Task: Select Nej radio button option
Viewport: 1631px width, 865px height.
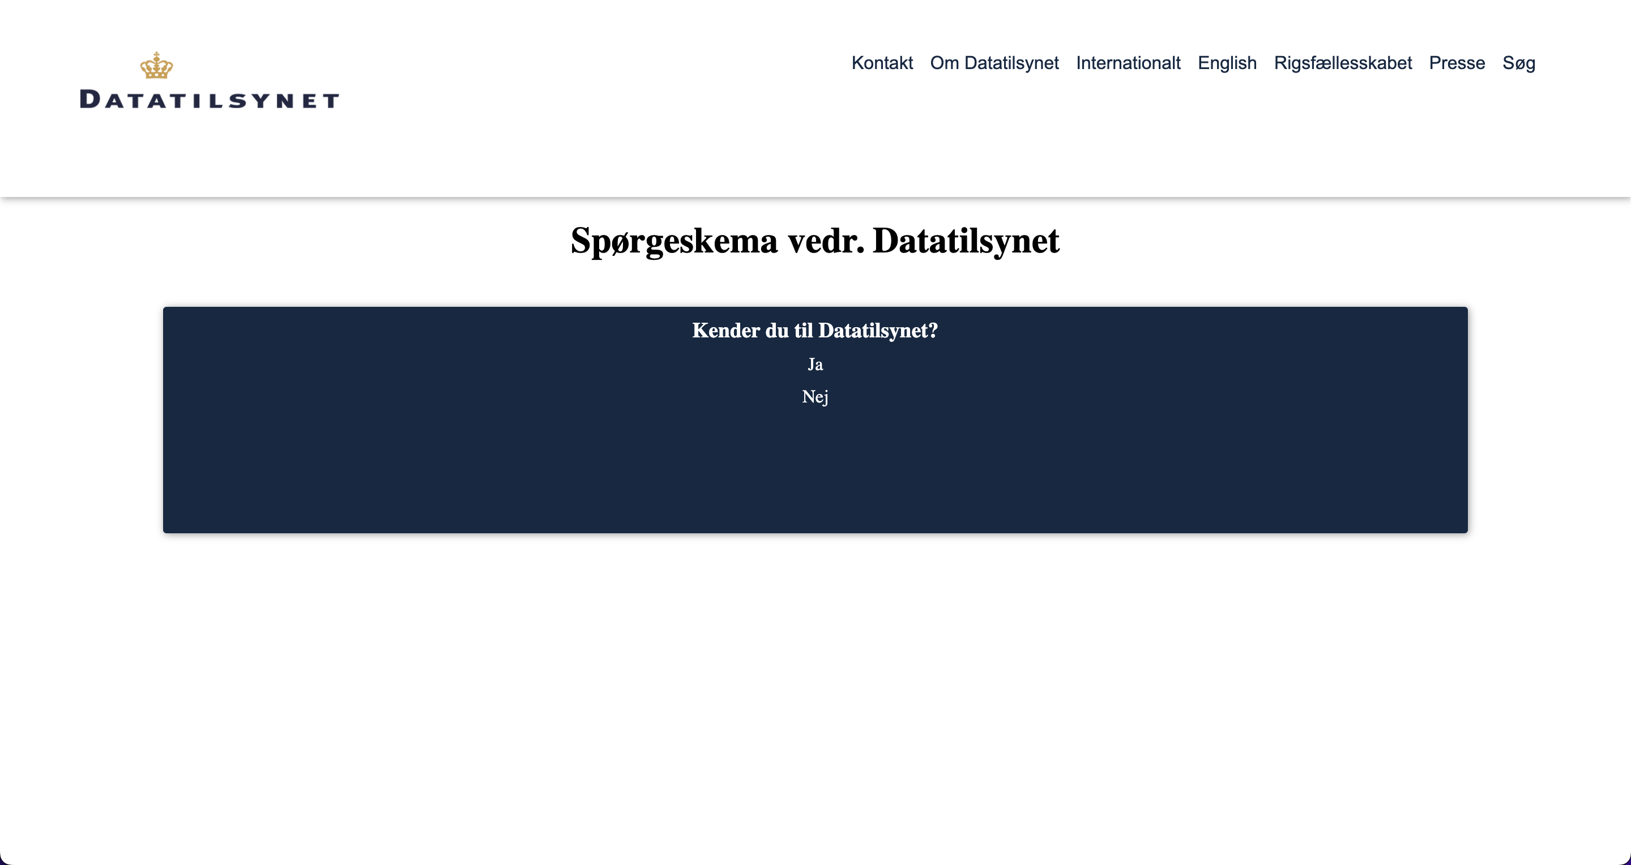Action: pyautogui.click(x=814, y=396)
